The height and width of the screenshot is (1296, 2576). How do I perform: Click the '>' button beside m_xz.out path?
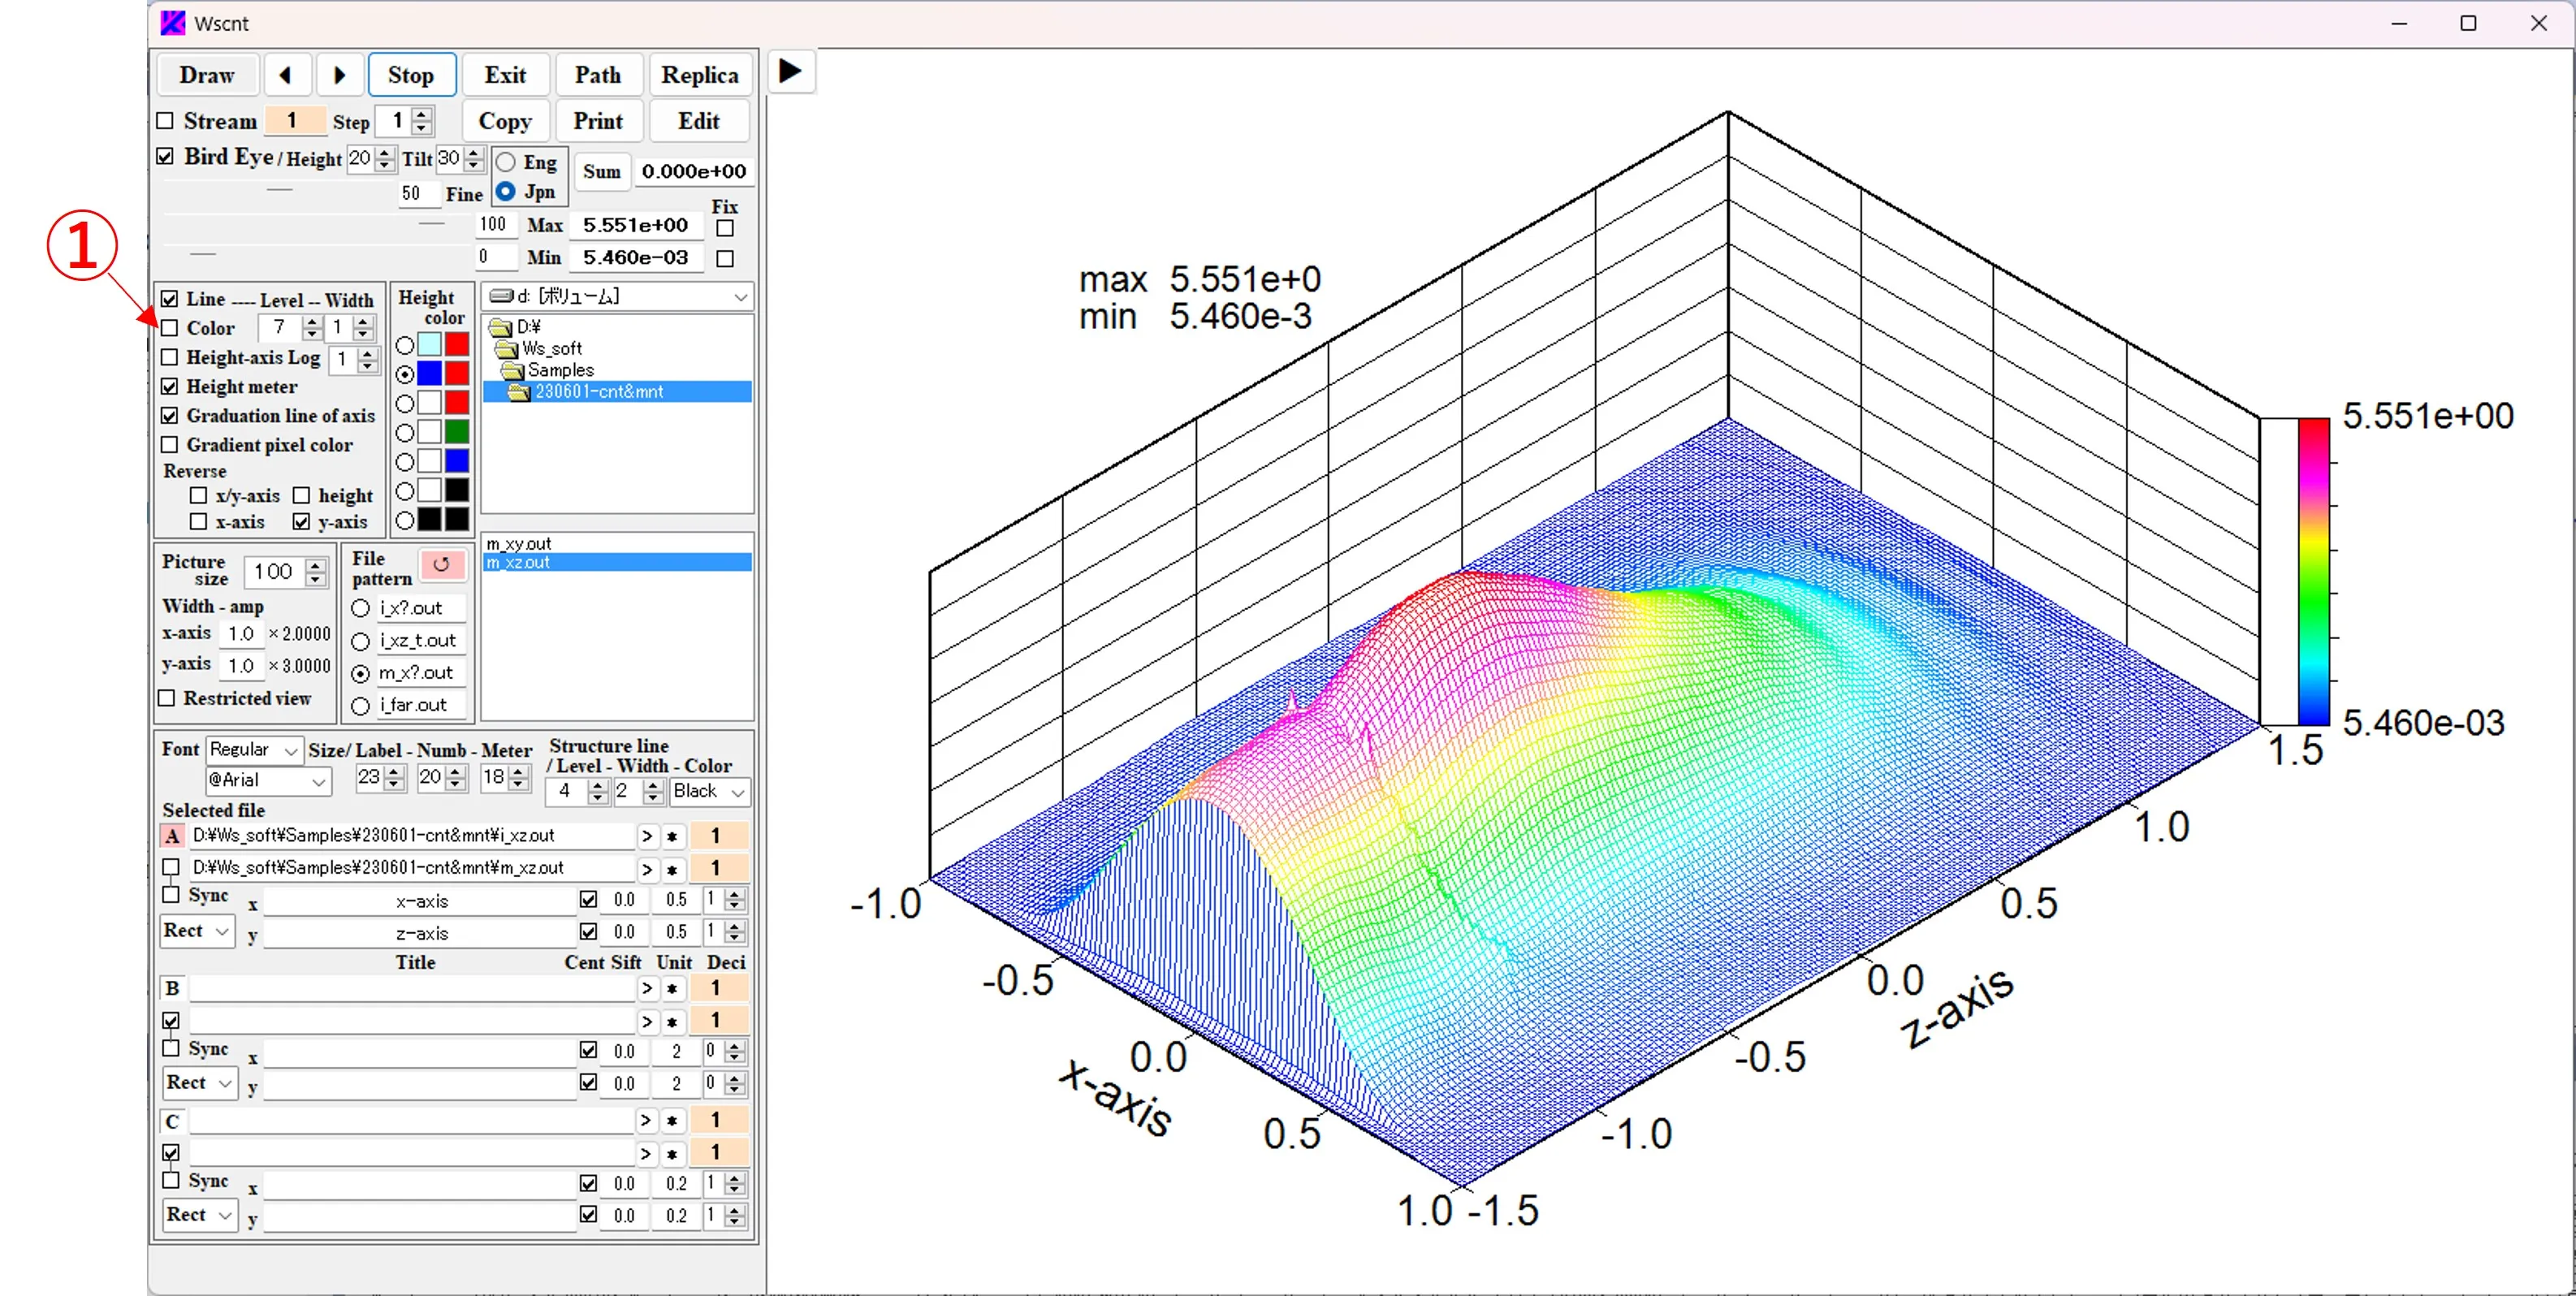pos(647,868)
